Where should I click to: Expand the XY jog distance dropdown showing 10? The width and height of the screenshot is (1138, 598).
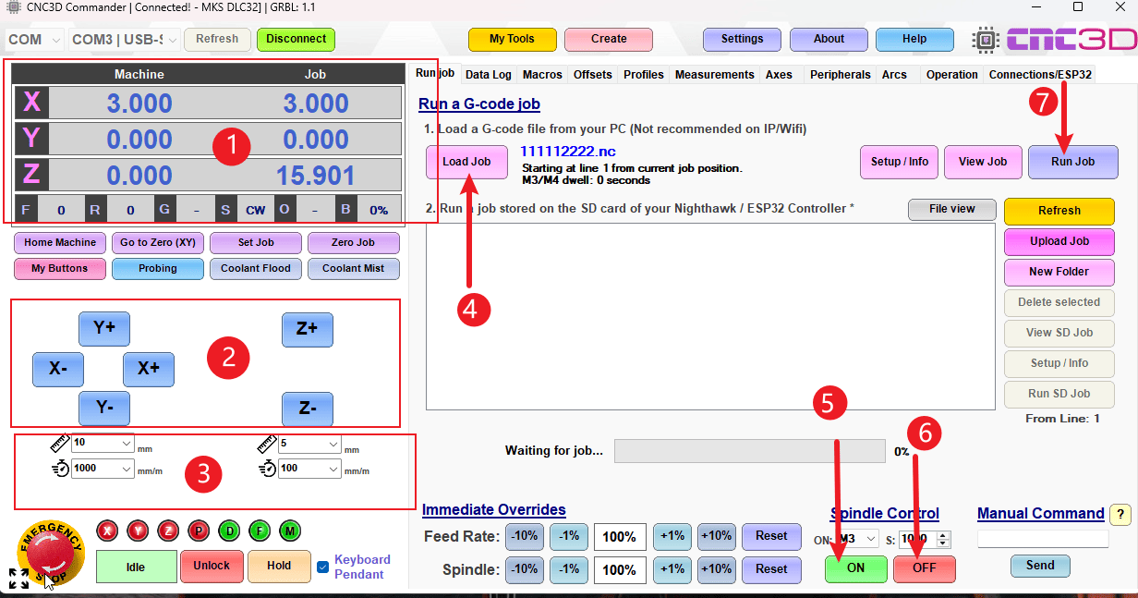tap(126, 444)
